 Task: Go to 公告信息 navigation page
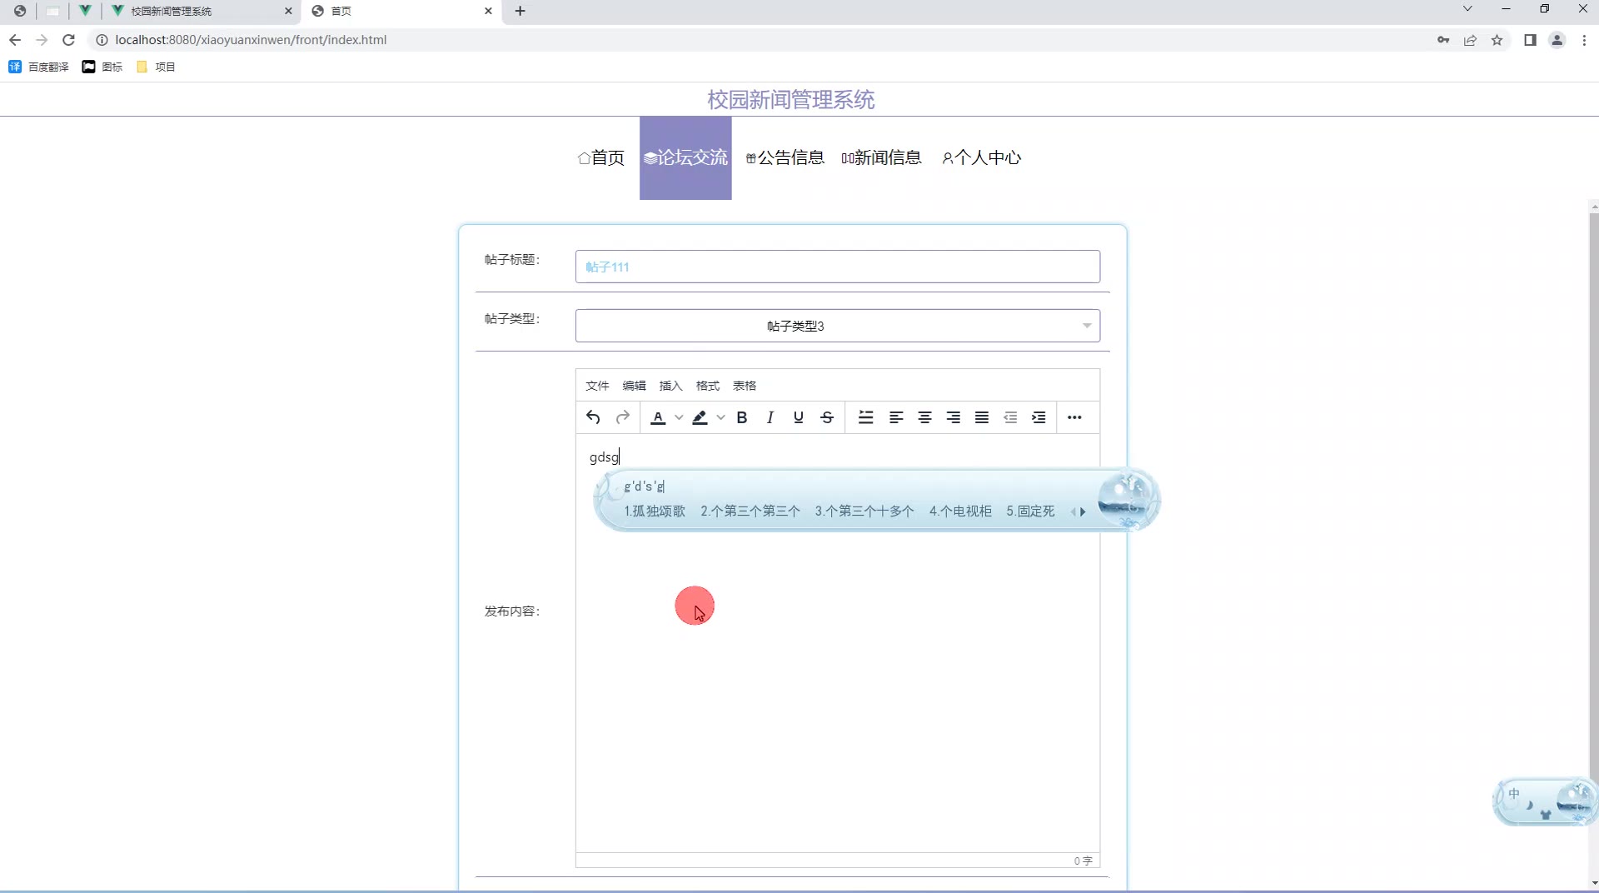coord(785,157)
